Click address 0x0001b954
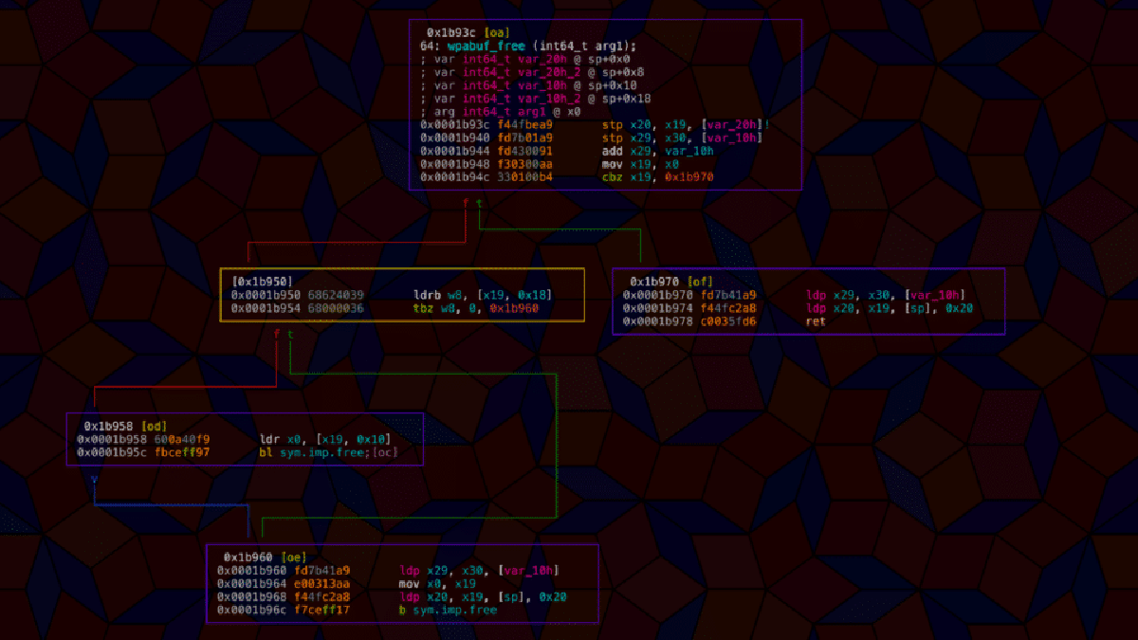This screenshot has width=1138, height=640. pyautogui.click(x=264, y=308)
